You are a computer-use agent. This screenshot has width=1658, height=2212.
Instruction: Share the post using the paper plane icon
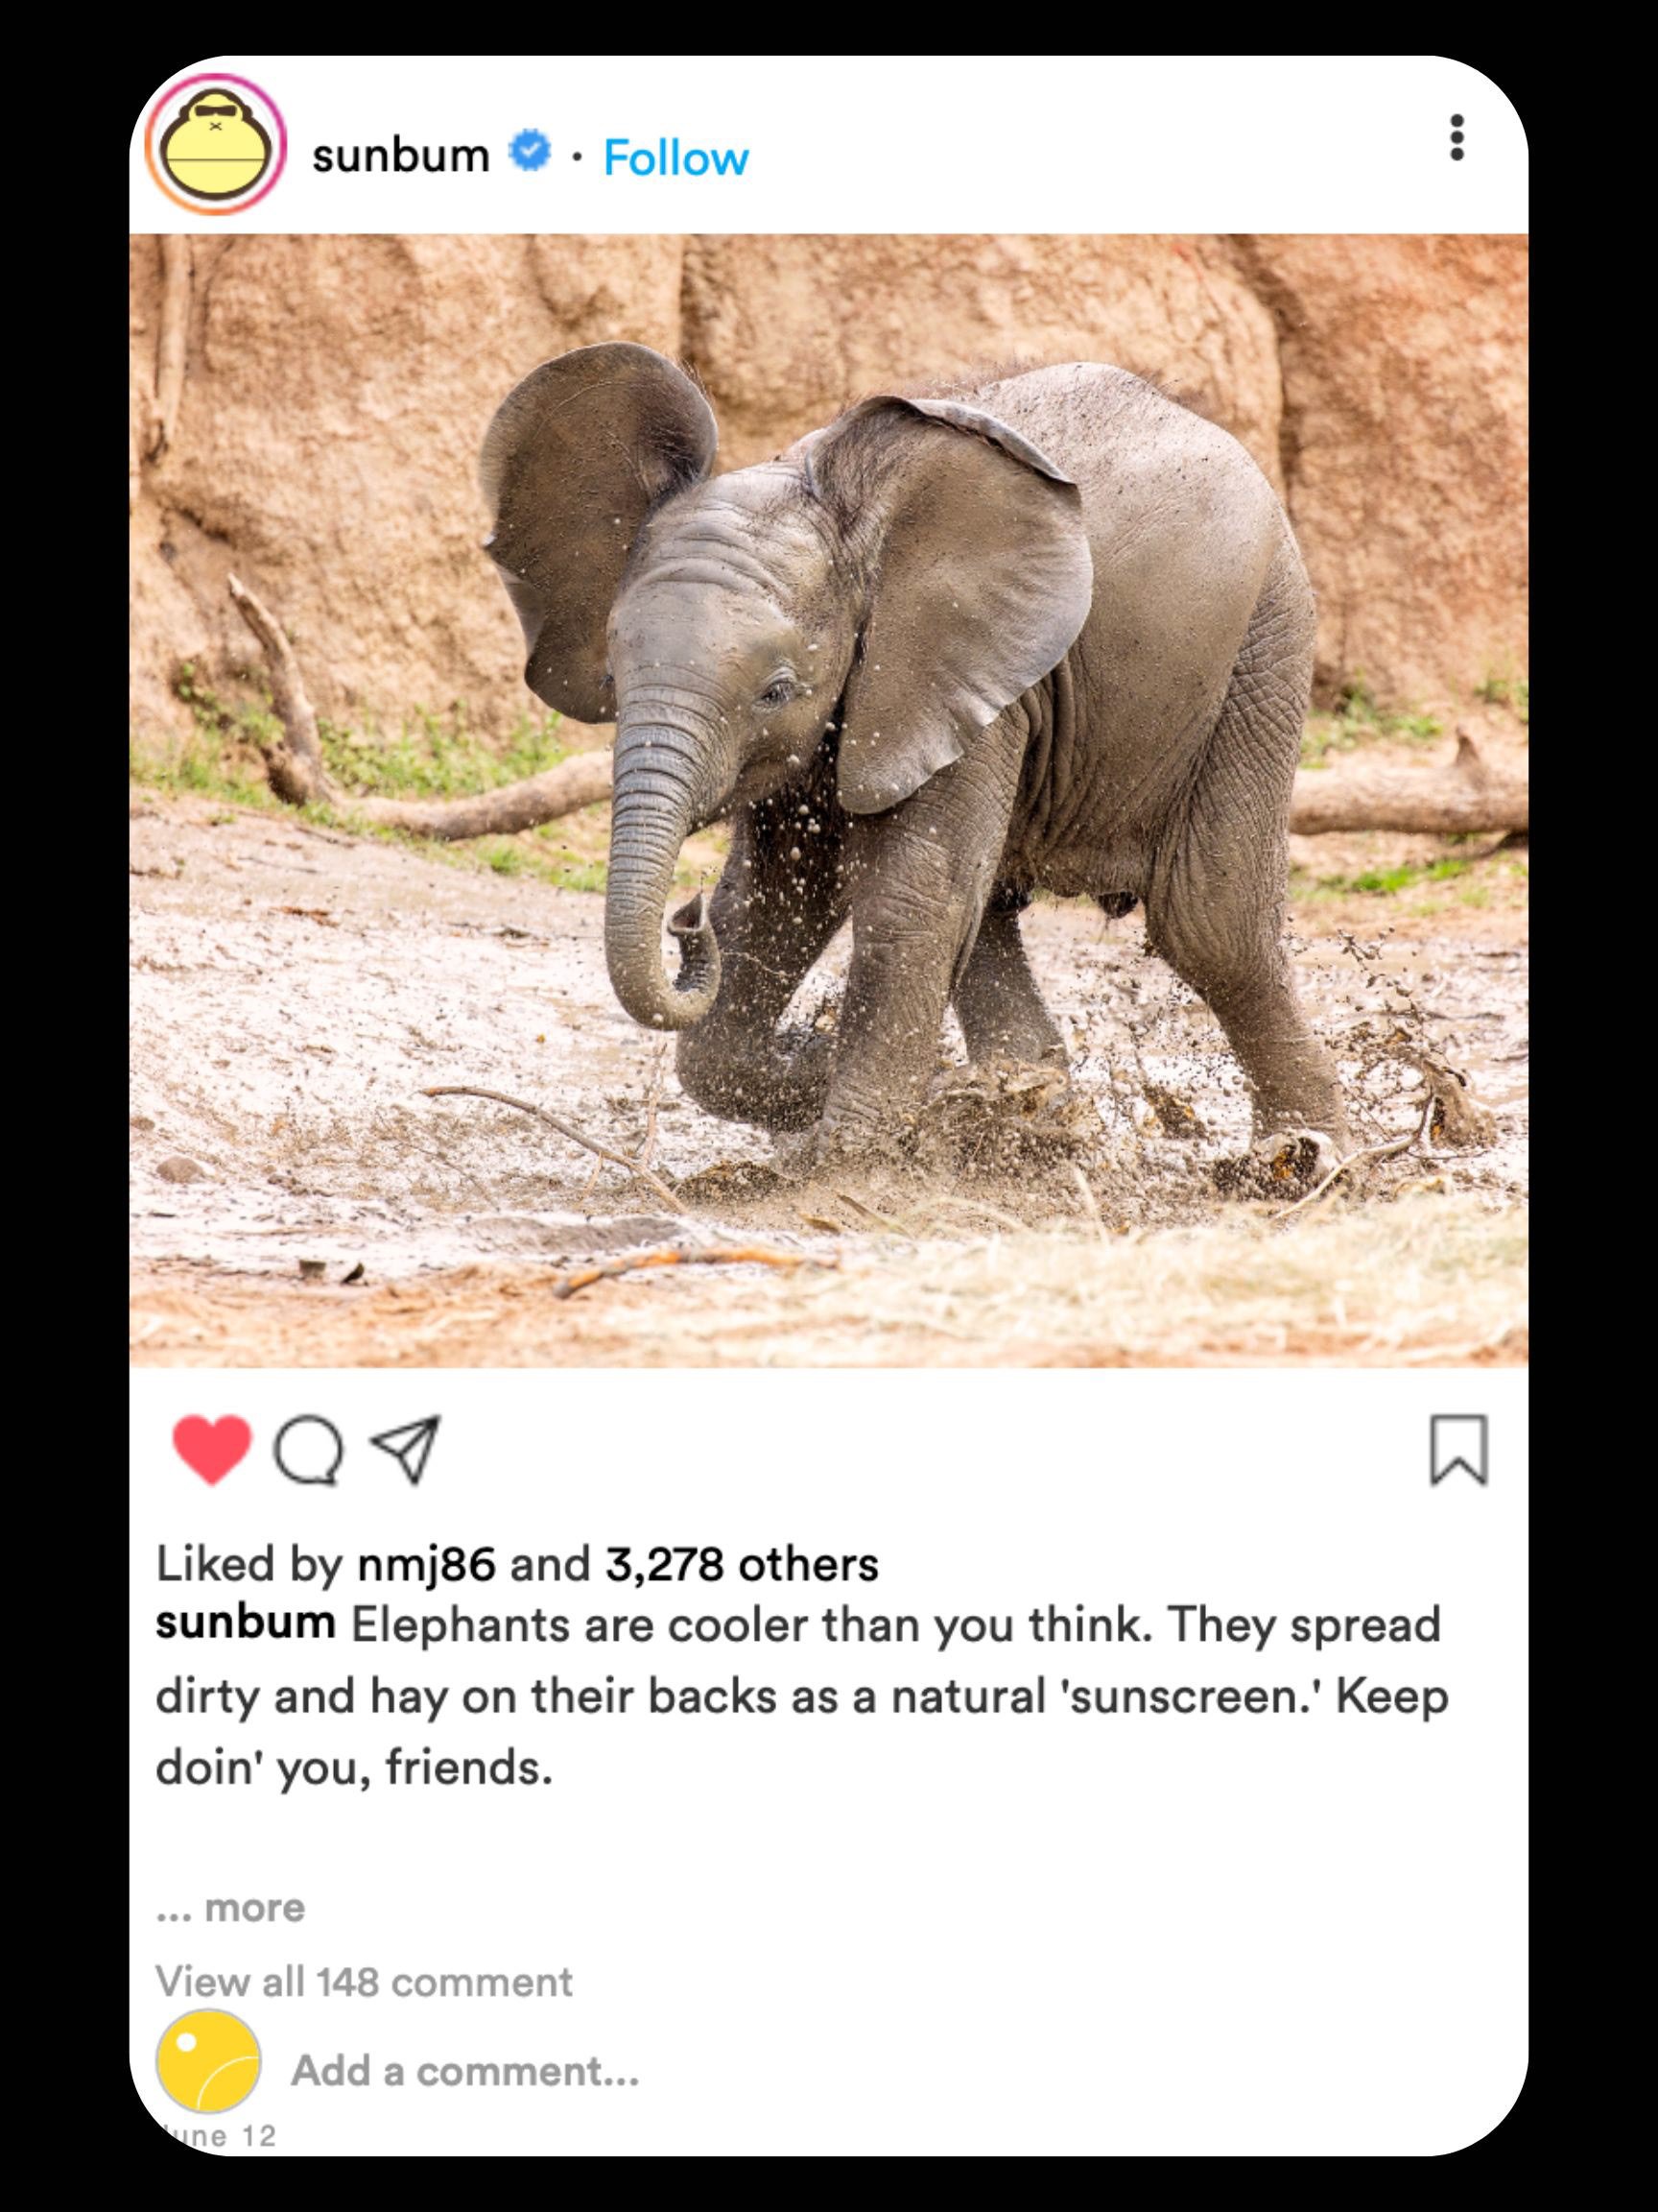coord(405,1447)
